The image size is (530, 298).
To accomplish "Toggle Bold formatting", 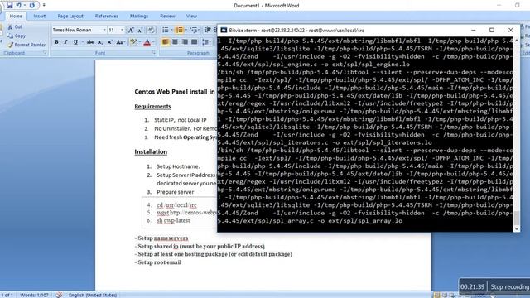I will click(56, 42).
